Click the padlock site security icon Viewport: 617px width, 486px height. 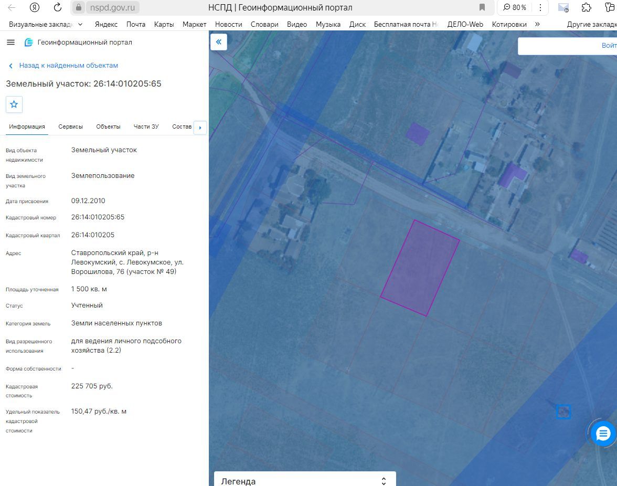(79, 7)
